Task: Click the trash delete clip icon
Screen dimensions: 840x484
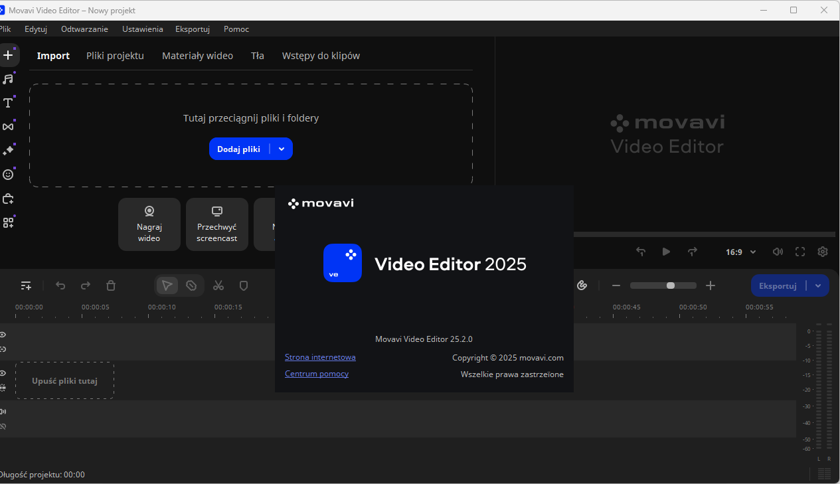Action: (111, 285)
